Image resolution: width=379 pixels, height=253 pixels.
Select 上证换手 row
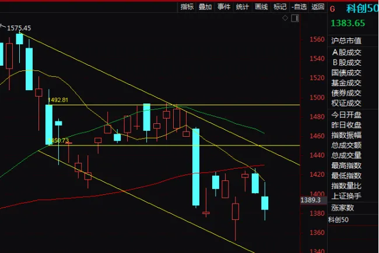[346, 196]
